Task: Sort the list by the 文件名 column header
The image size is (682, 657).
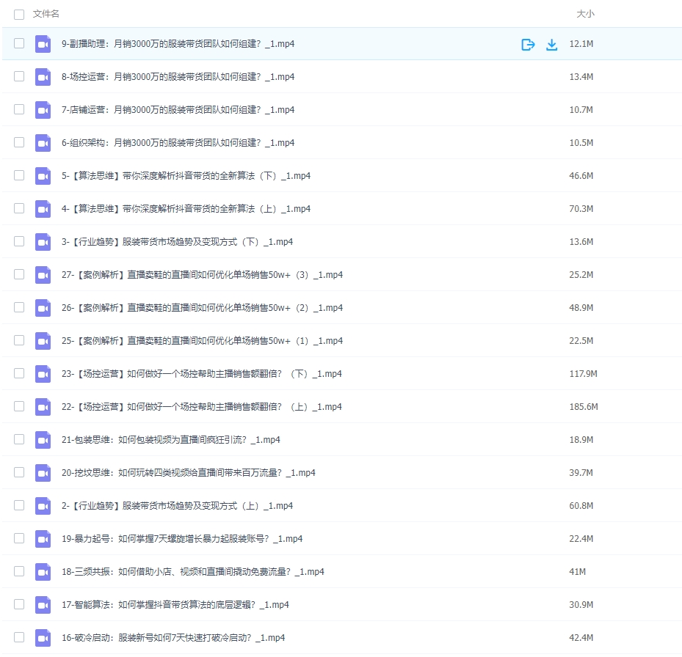Action: pyautogui.click(x=46, y=14)
